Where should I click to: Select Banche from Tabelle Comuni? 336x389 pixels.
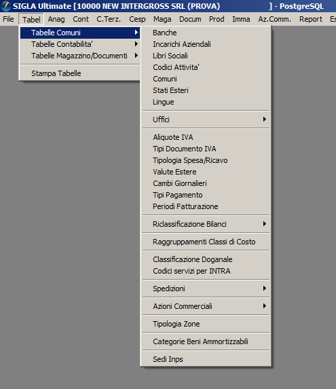tap(206, 33)
